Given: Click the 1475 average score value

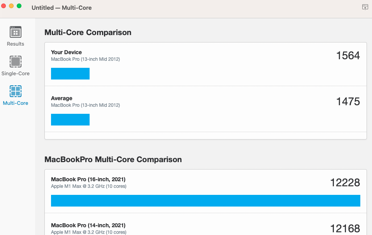Looking at the screenshot, I should tap(348, 102).
